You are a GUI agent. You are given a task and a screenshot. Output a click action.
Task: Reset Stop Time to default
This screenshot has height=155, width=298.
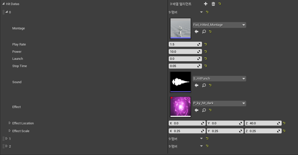(206, 66)
